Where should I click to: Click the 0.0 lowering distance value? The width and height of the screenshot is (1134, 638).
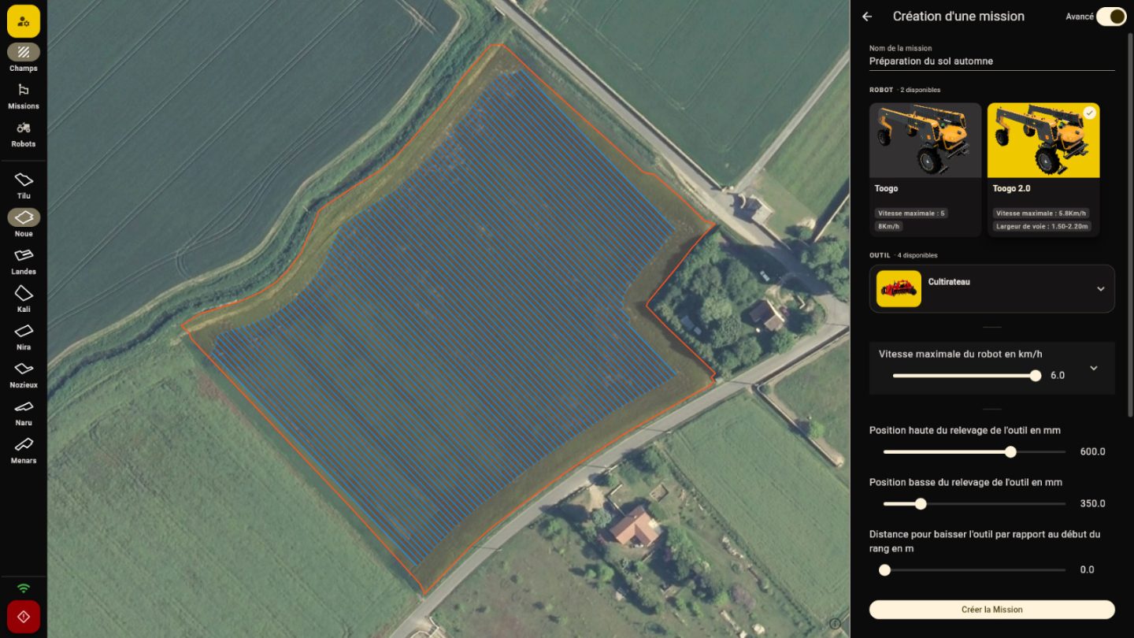(x=1087, y=570)
